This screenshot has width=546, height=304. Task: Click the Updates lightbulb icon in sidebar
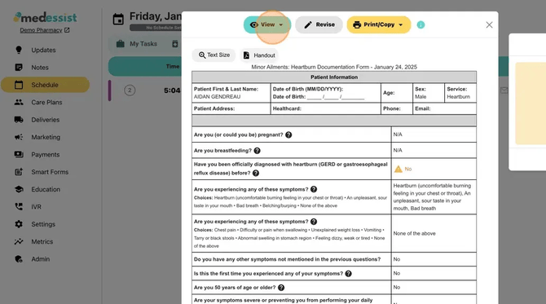click(x=19, y=50)
